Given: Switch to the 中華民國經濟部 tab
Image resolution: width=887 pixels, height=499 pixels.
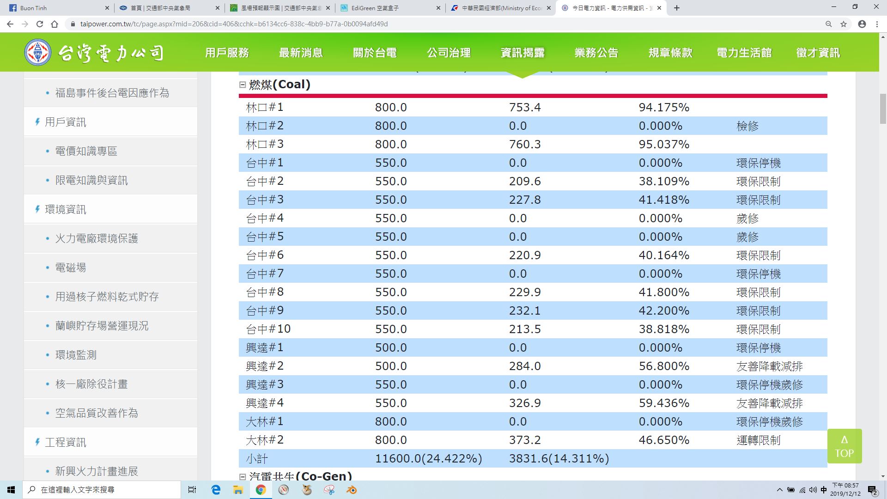Looking at the screenshot, I should point(501,8).
